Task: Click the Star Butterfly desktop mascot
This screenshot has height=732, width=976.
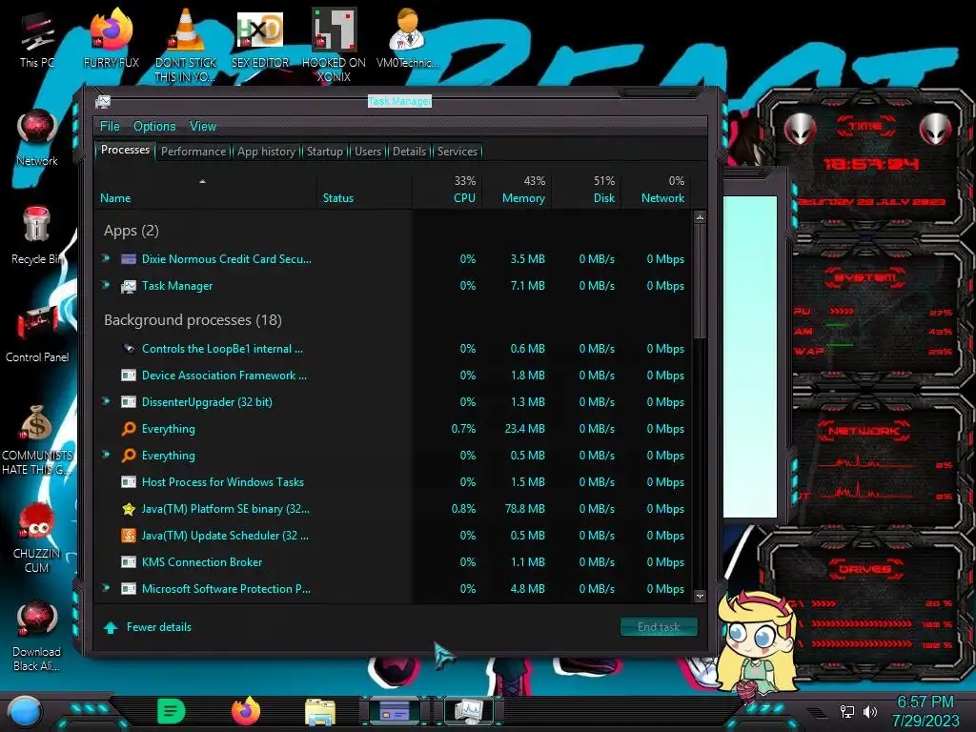Action: point(756,645)
